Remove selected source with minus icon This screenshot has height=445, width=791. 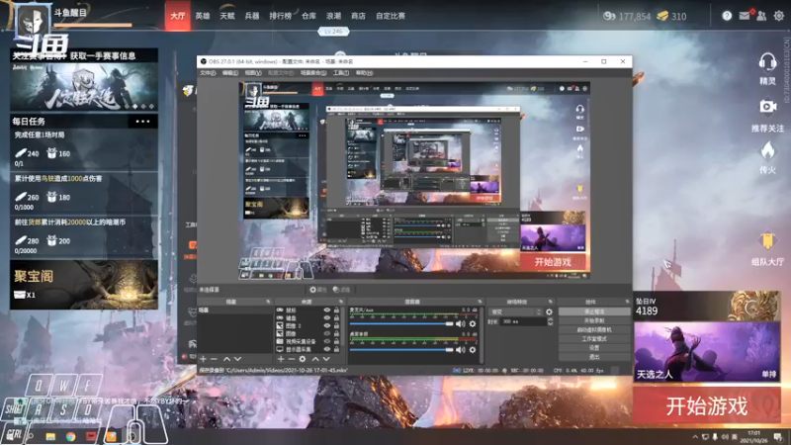(x=291, y=359)
